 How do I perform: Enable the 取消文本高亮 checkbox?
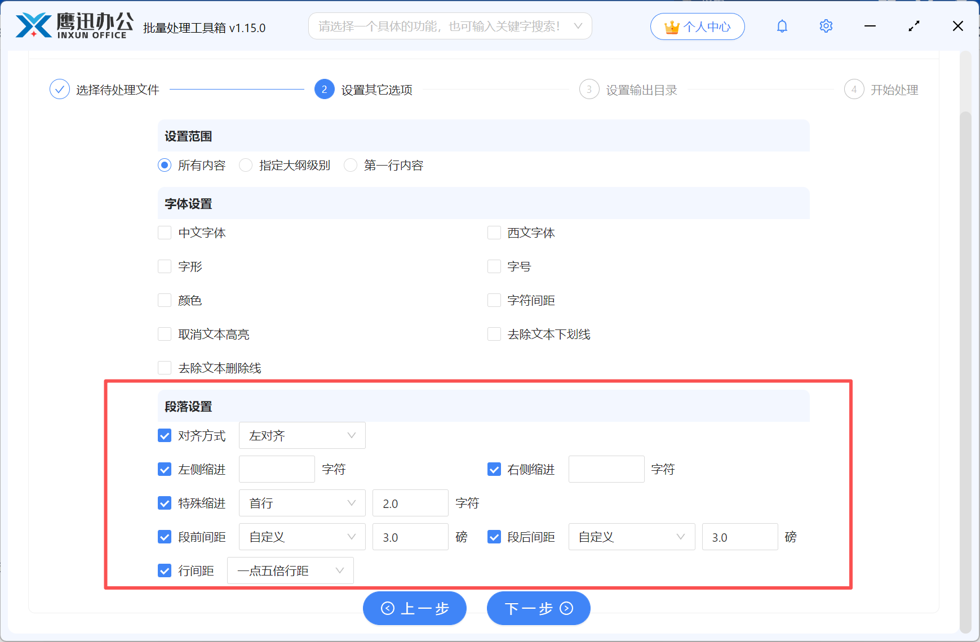165,334
